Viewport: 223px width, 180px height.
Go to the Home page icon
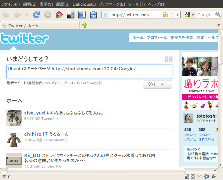59,15
